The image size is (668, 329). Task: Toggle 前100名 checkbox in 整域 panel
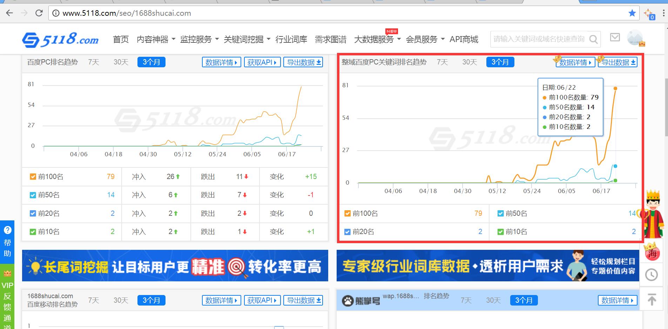[348, 213]
